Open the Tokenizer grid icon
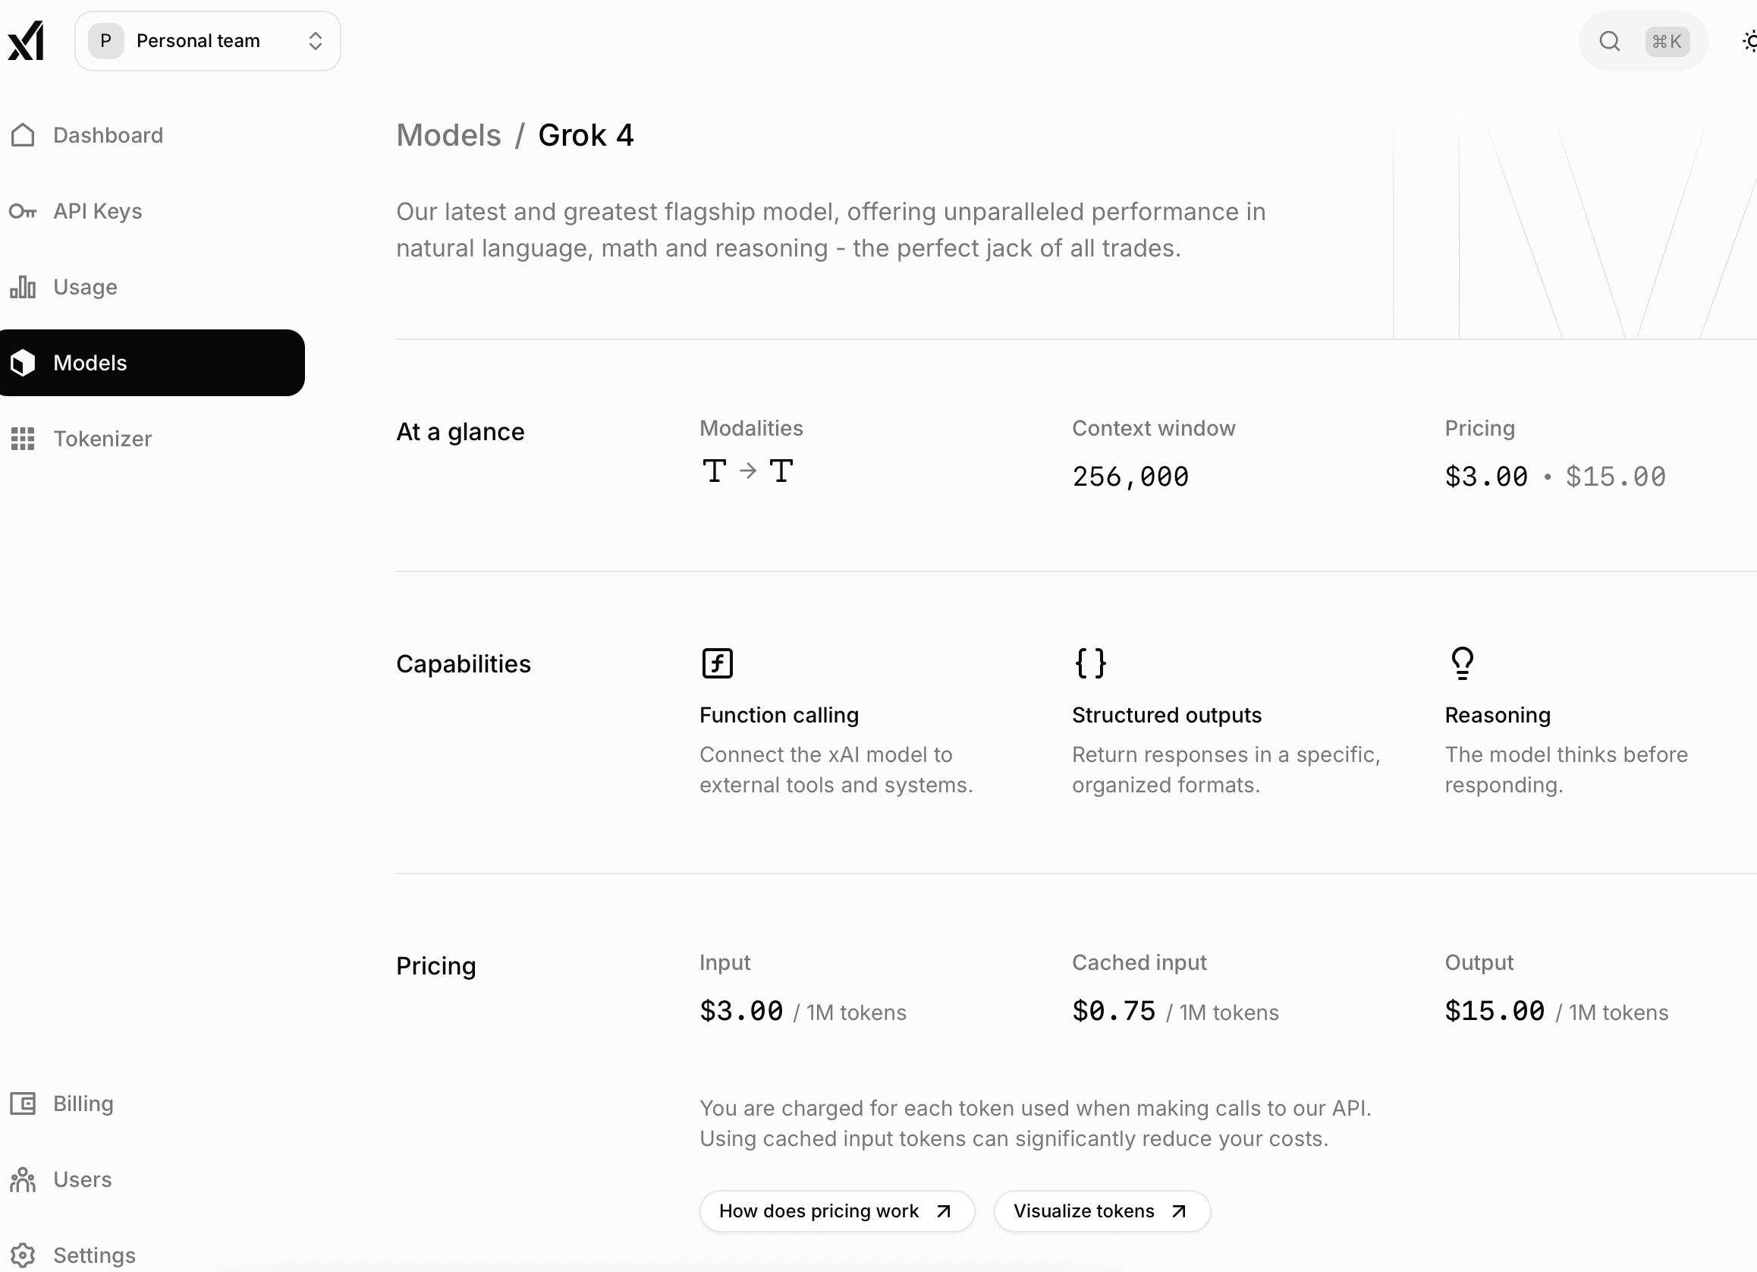The image size is (1757, 1272). coord(23,439)
